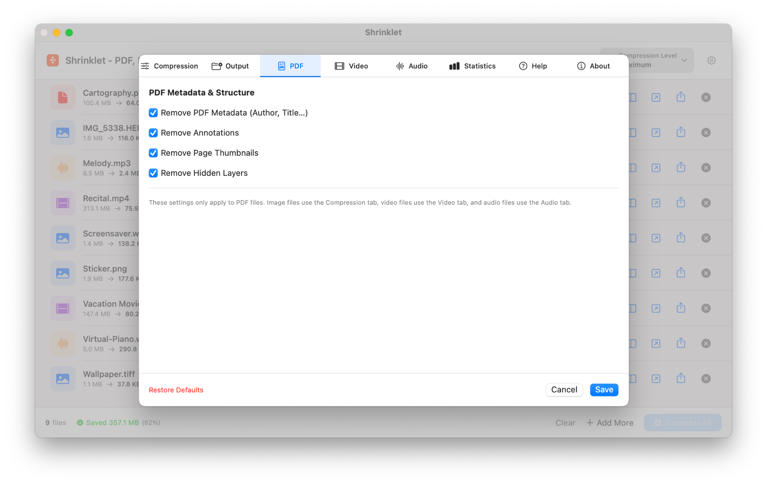Share Wallpaper.tiff file
The height and width of the screenshot is (484, 767).
coord(681,378)
